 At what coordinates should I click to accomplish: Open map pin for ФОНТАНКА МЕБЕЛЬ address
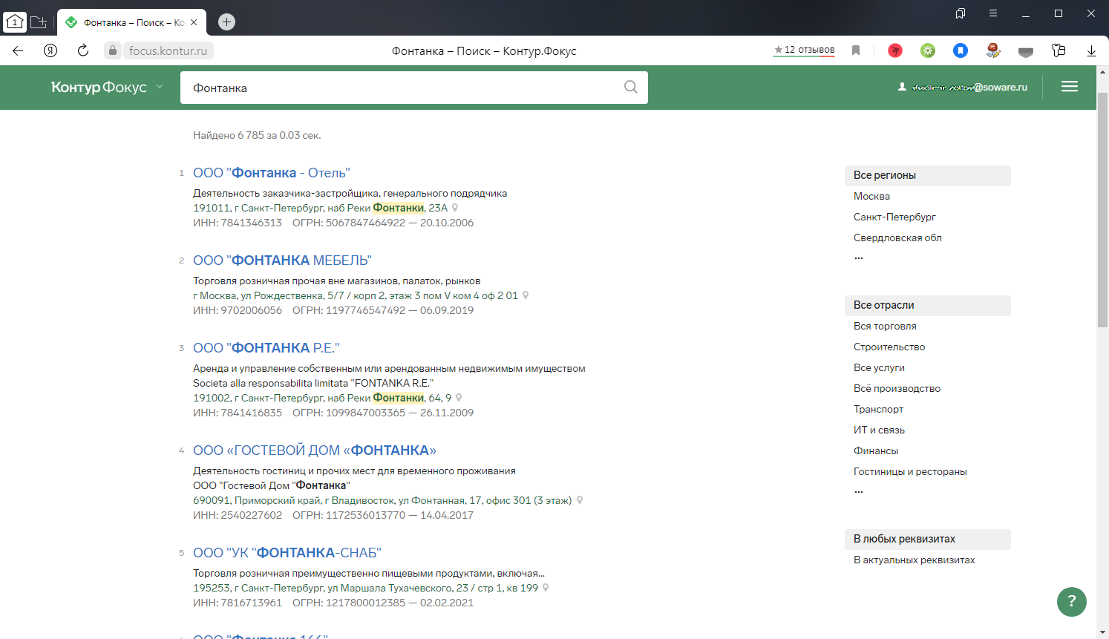pos(526,295)
